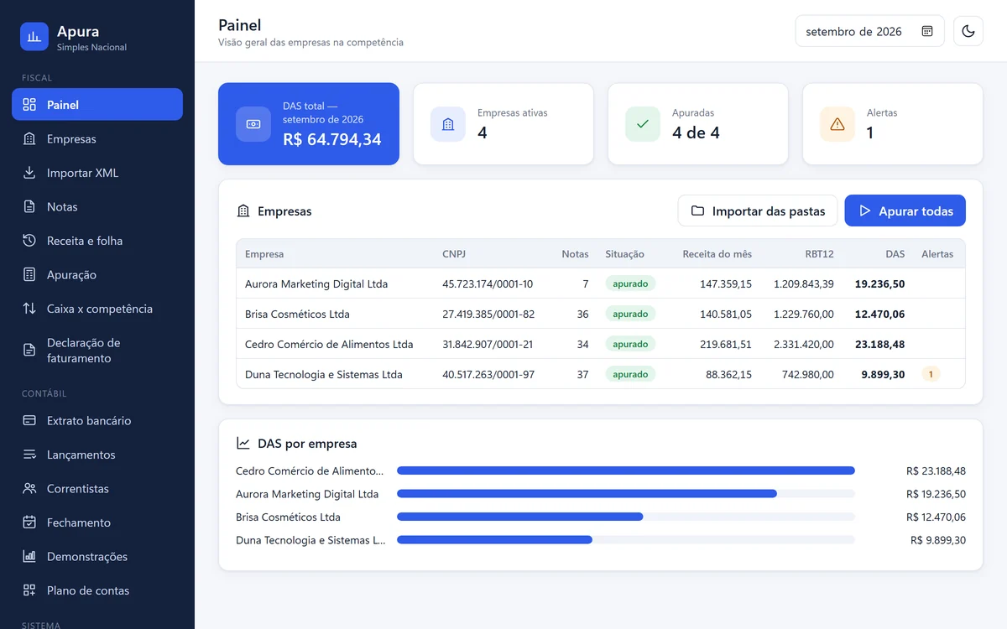Click the Apuradas 4 de 4 value

click(x=696, y=133)
